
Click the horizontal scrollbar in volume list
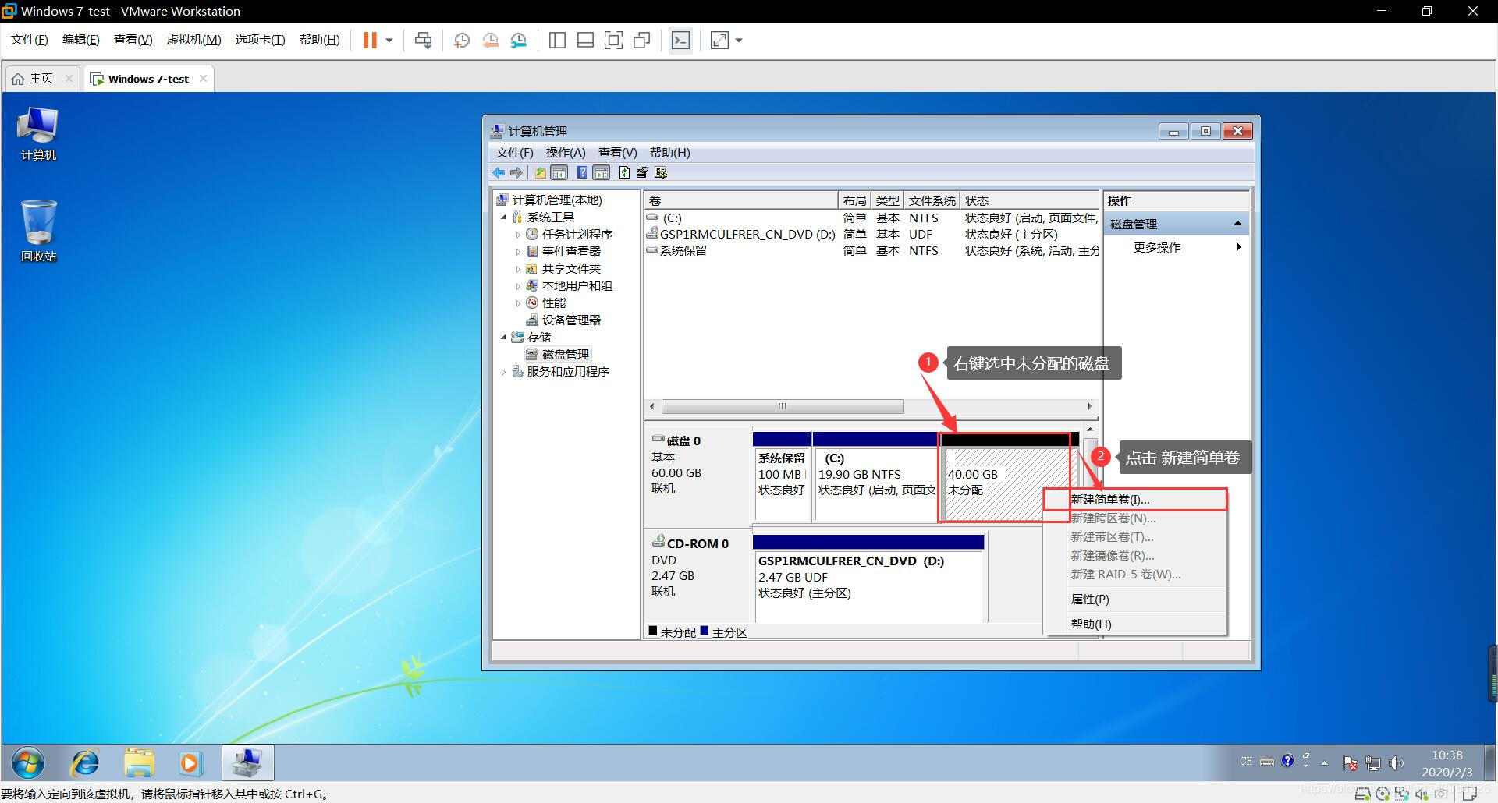coord(783,406)
